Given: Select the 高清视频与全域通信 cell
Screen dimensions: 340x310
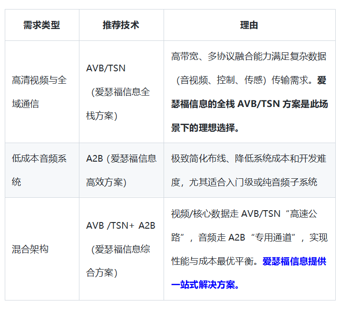Looking at the screenshot, I should click(x=42, y=92).
